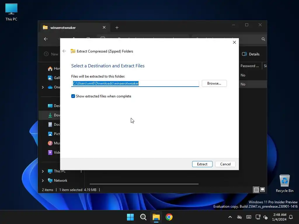This screenshot has height=224, width=299.
Task: Click '1 item selected 4.19 MB' status text
Action: click(x=78, y=190)
